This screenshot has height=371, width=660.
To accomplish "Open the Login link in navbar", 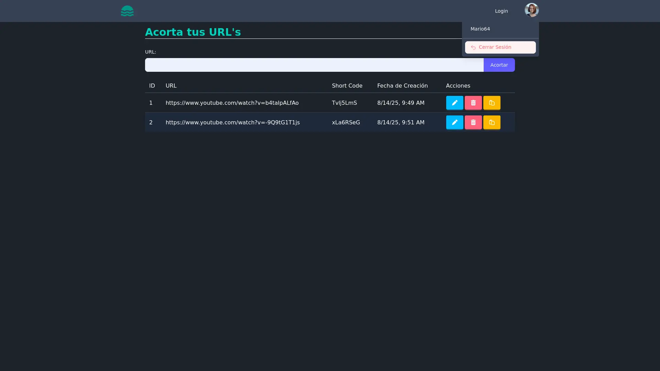I will point(501,11).
